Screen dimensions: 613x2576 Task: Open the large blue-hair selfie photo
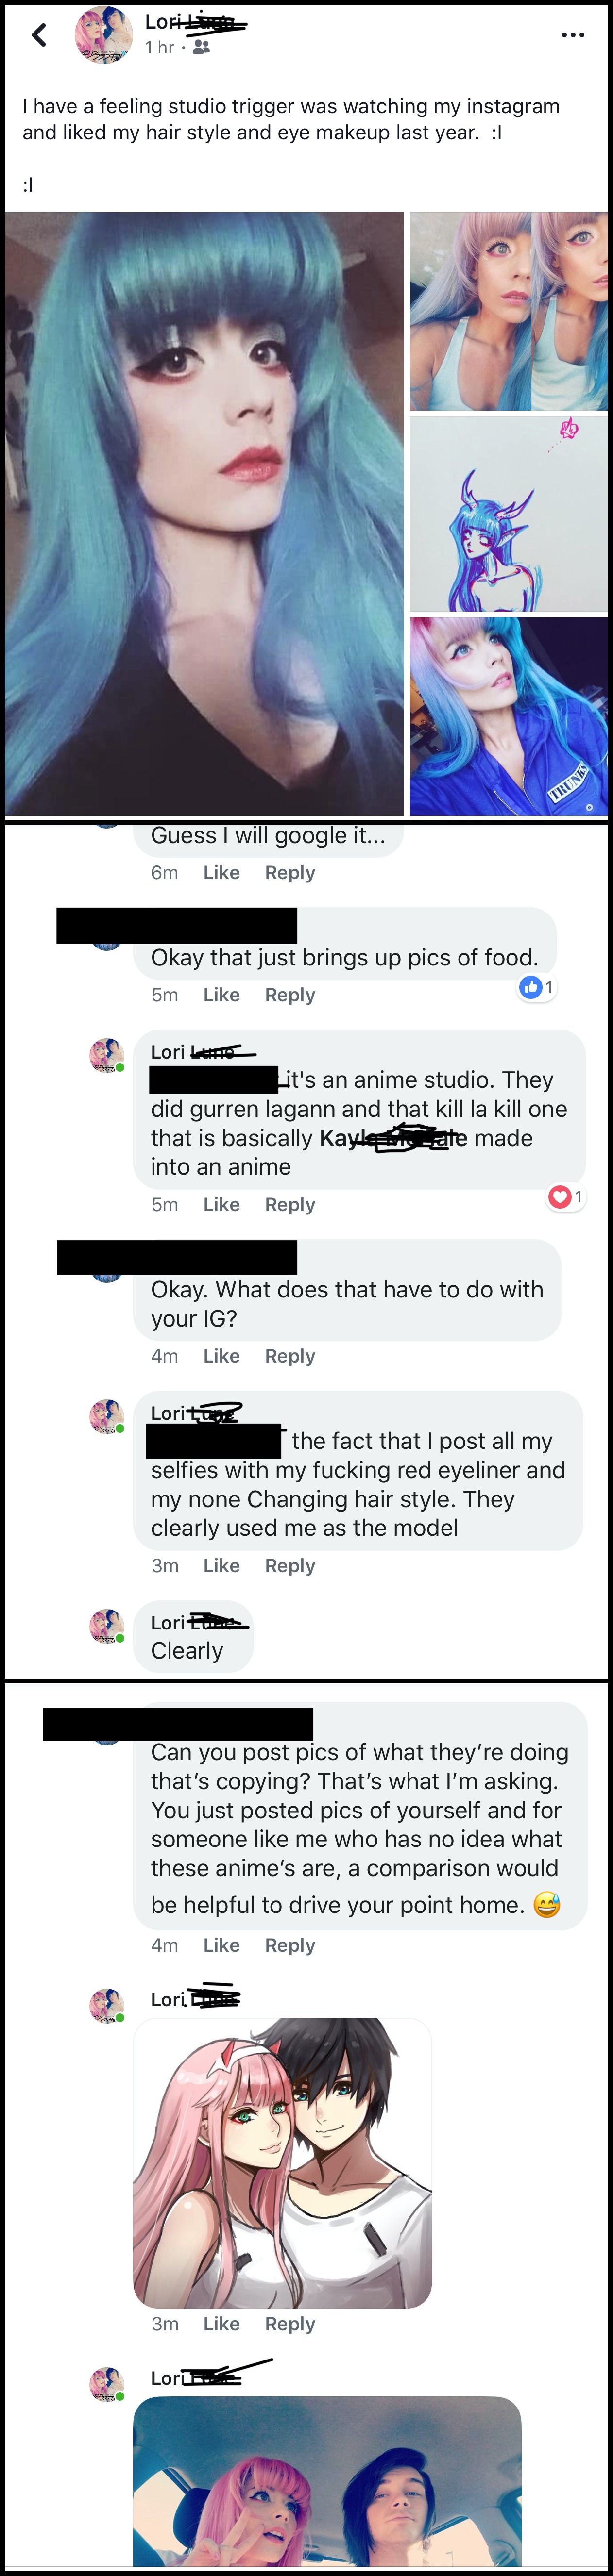204,513
